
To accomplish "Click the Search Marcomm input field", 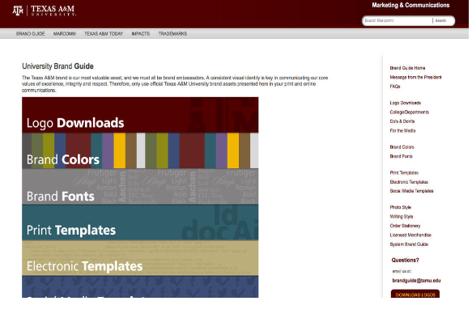I will point(398,20).
